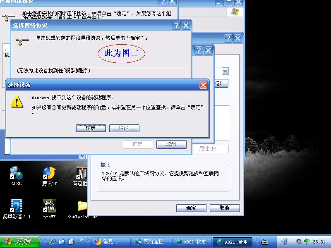Screen dimensions: 331x248
Task: Click the partially hidden (S) button
Action: pyautogui.click(x=221, y=83)
